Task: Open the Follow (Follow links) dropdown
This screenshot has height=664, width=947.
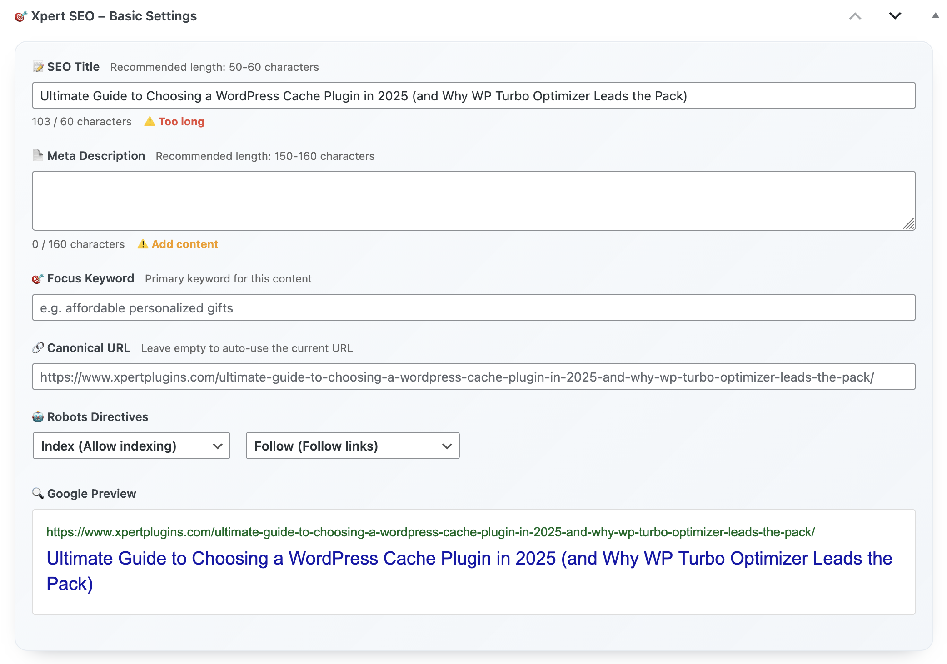Action: coord(353,446)
